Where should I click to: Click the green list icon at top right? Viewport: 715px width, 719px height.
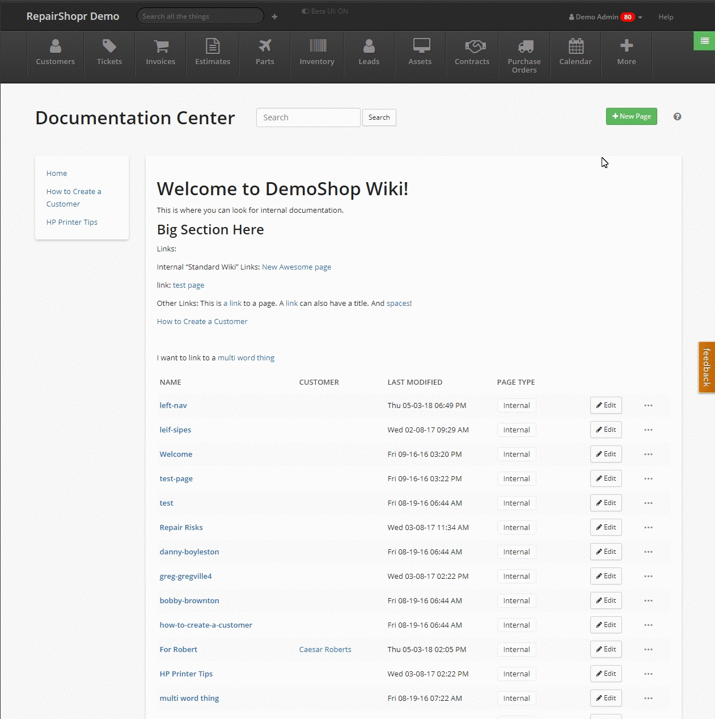[x=704, y=41]
